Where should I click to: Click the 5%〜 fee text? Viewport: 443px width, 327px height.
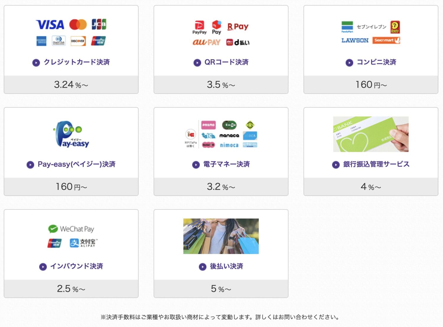point(221,289)
